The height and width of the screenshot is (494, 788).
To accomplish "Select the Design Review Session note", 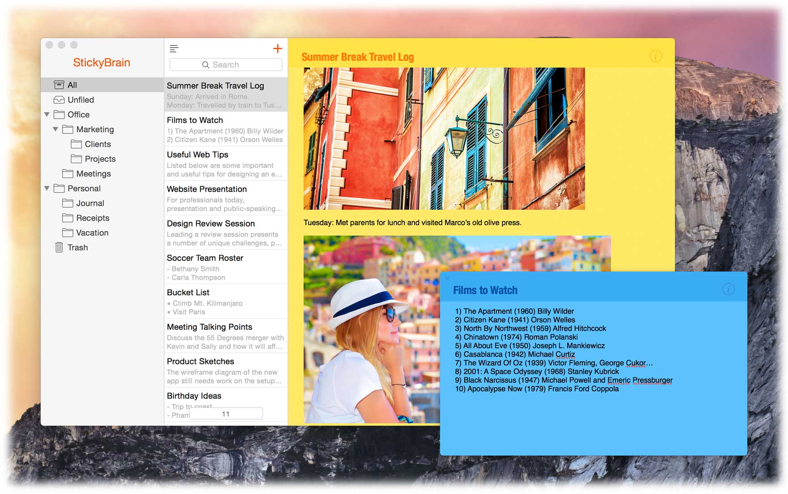I will coord(226,232).
